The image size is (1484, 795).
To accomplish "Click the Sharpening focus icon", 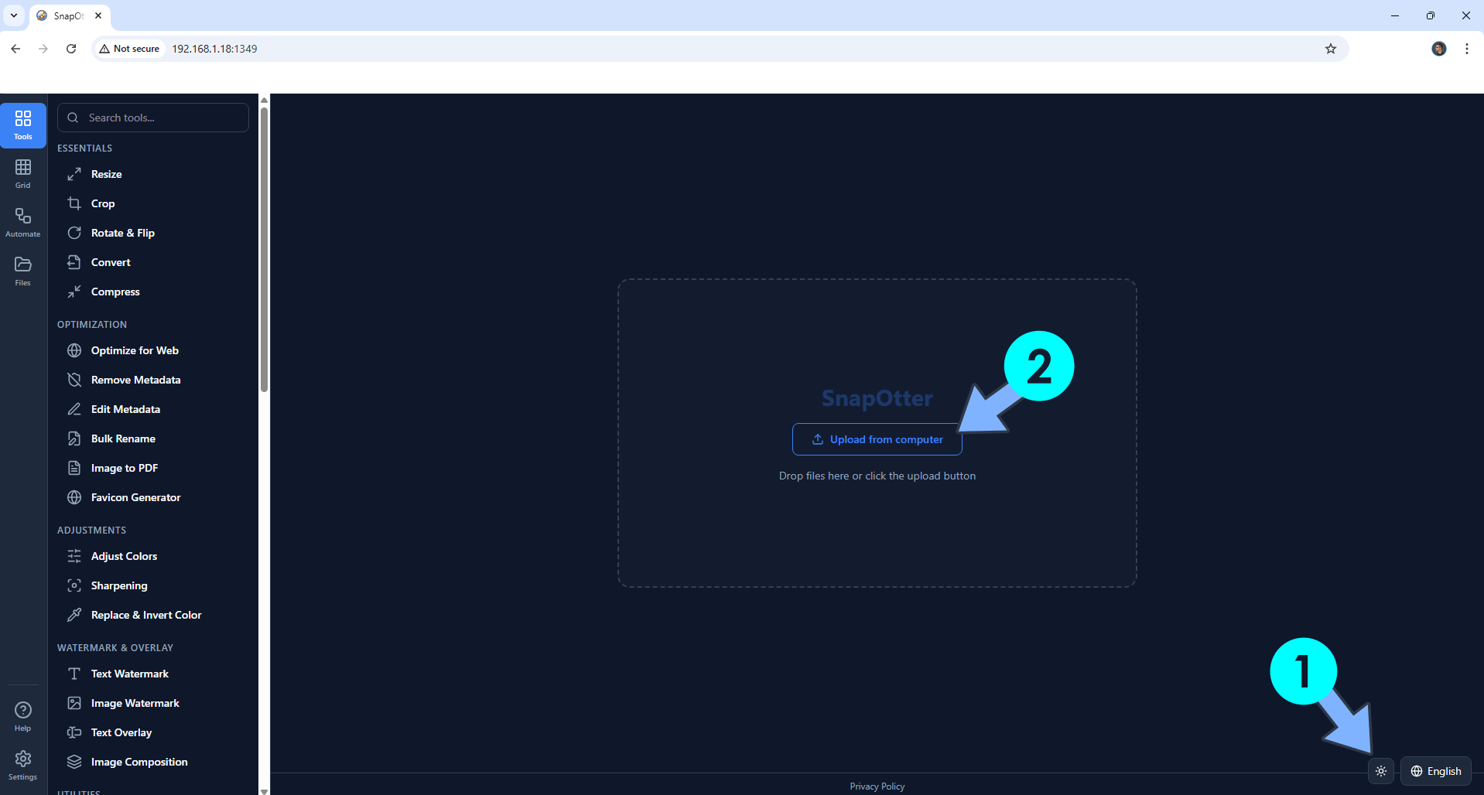I will click(x=74, y=585).
